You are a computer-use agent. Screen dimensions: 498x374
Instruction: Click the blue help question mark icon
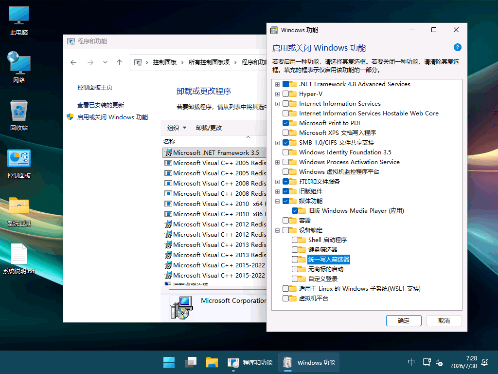tap(457, 47)
